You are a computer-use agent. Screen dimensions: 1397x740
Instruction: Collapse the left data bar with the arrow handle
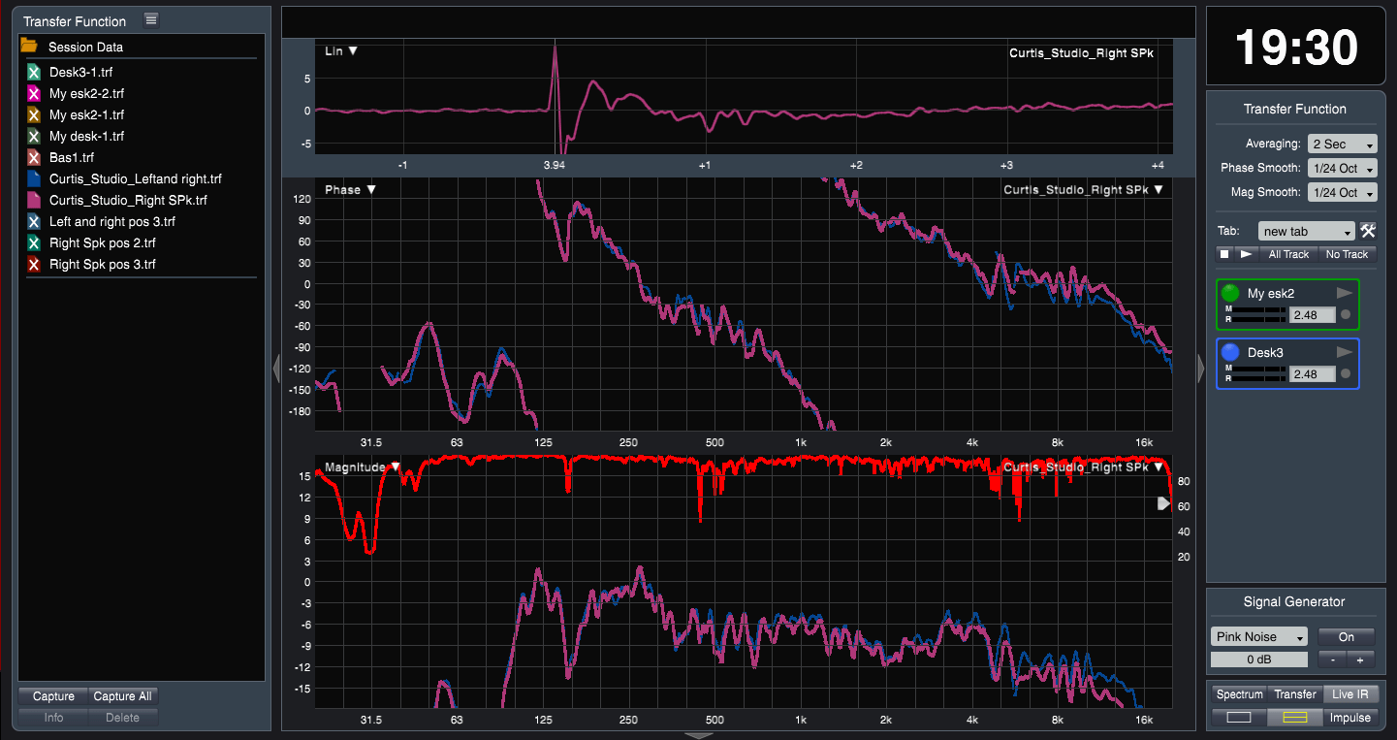[275, 369]
